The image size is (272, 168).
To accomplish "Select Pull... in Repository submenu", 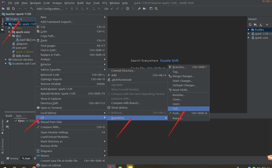I will [x=189, y=109].
